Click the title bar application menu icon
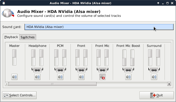The image size is (176, 102). pyautogui.click(x=4, y=3)
